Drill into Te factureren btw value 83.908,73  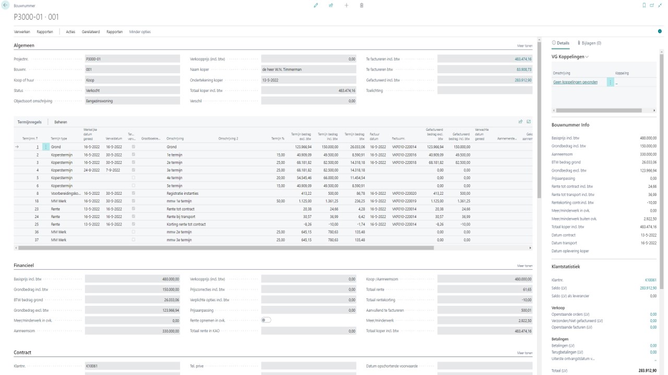click(524, 69)
